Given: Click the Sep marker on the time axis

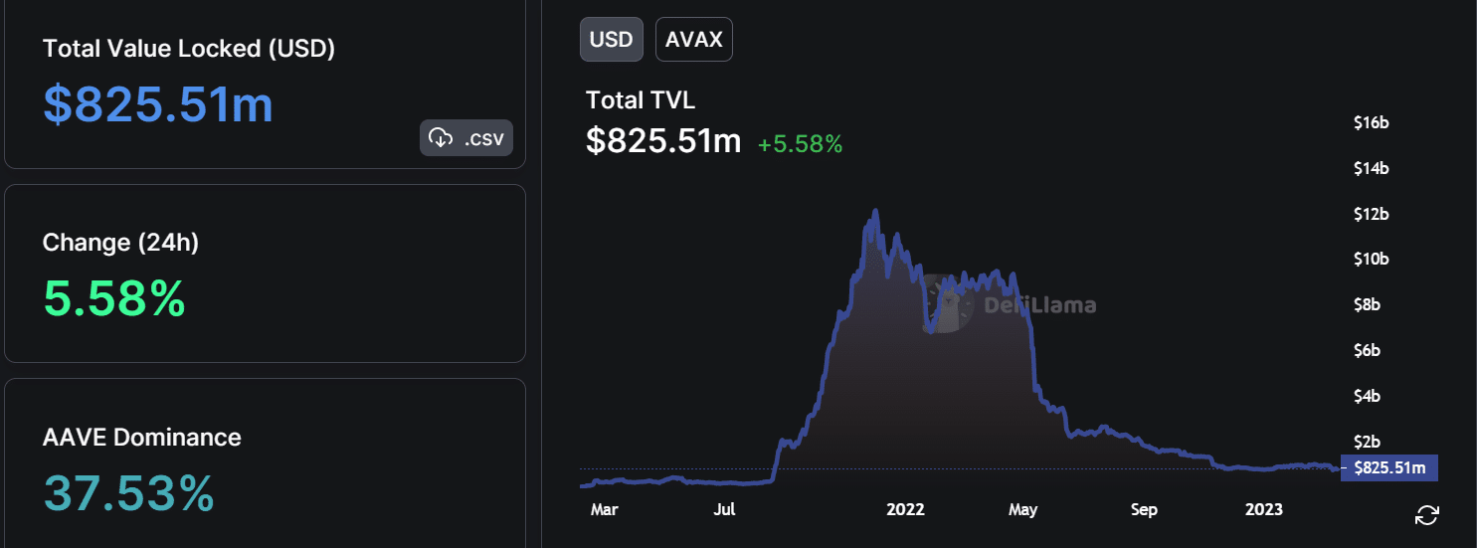Looking at the screenshot, I should point(1144,510).
